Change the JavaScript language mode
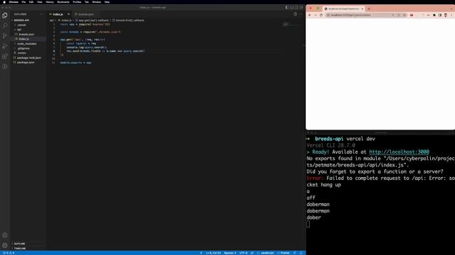455x255 pixels. point(265,253)
